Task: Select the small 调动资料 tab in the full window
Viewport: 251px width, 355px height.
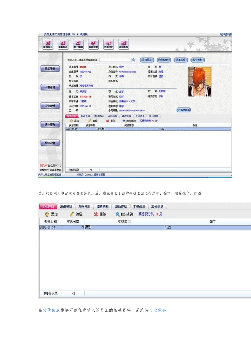Action: [x=127, y=116]
